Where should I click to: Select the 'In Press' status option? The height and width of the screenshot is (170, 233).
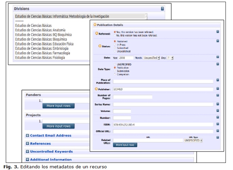click(114, 45)
